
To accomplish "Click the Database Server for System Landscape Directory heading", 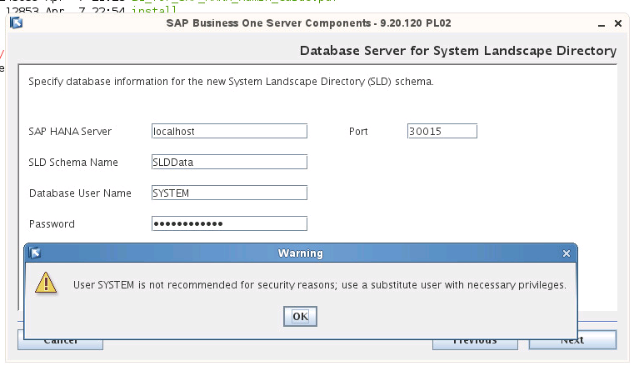I will coord(458,51).
